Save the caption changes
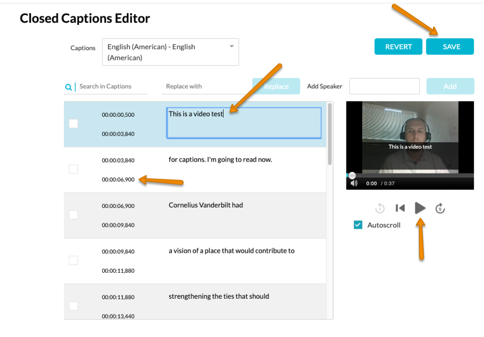The height and width of the screenshot is (337, 484). [x=449, y=46]
